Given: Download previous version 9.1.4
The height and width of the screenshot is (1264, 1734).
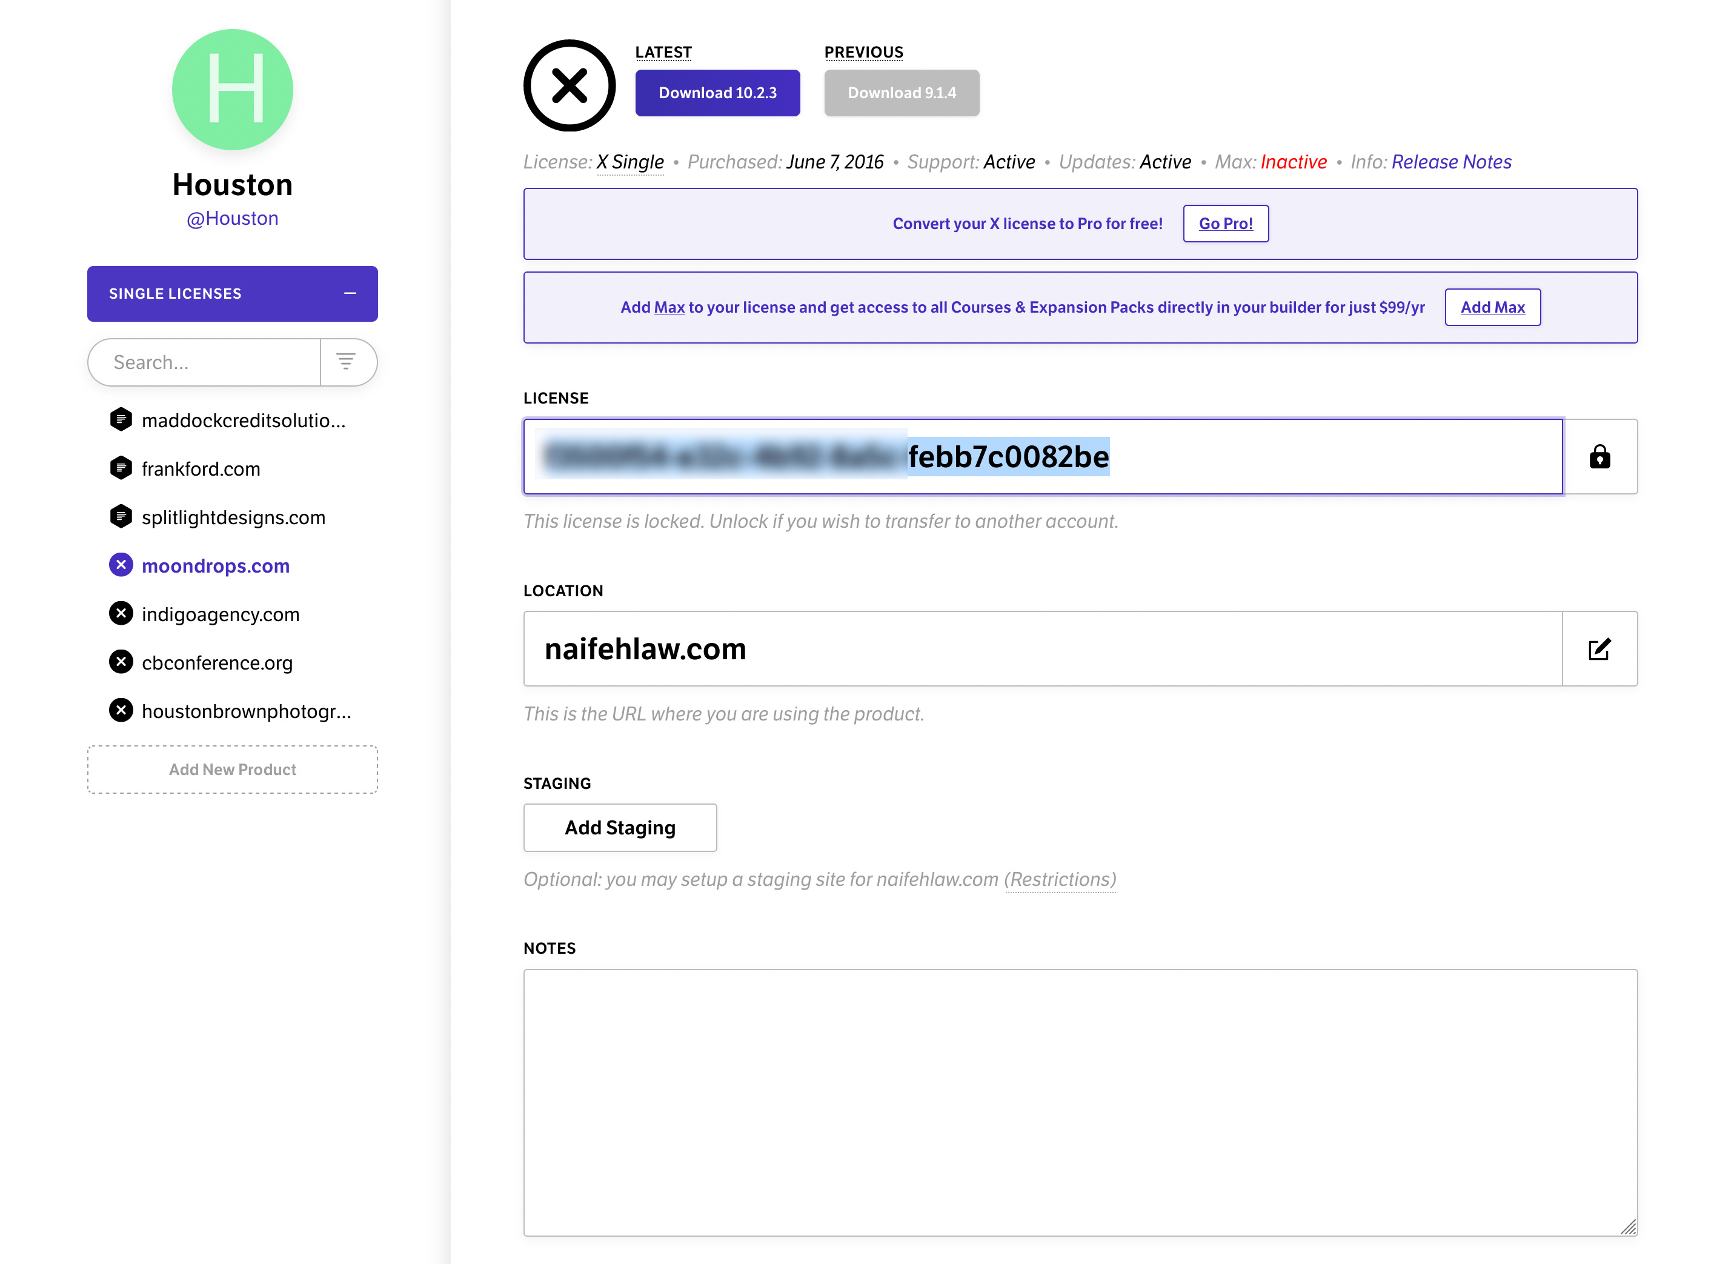Looking at the screenshot, I should pos(901,93).
